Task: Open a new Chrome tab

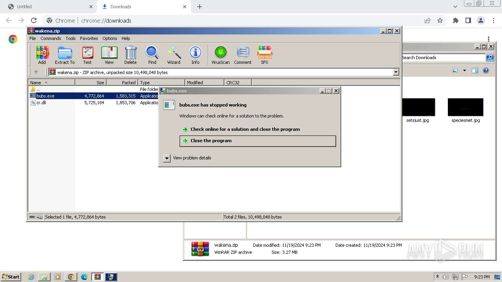Action: (x=200, y=7)
